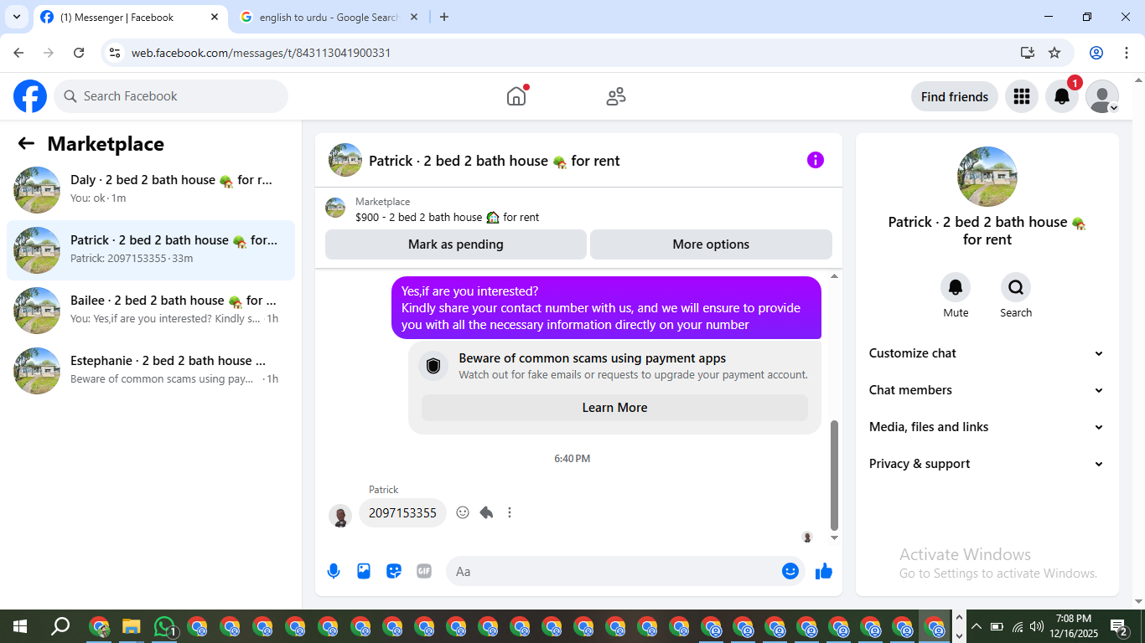Click the Facebook logo icon

coord(30,96)
